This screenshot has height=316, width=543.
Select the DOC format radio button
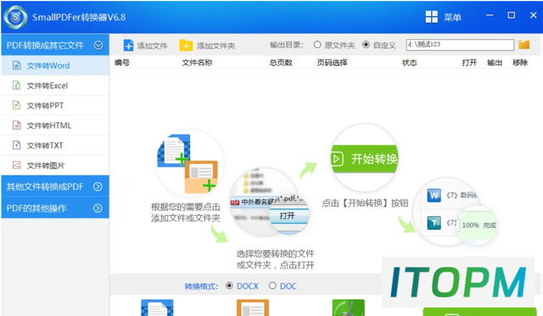[272, 286]
